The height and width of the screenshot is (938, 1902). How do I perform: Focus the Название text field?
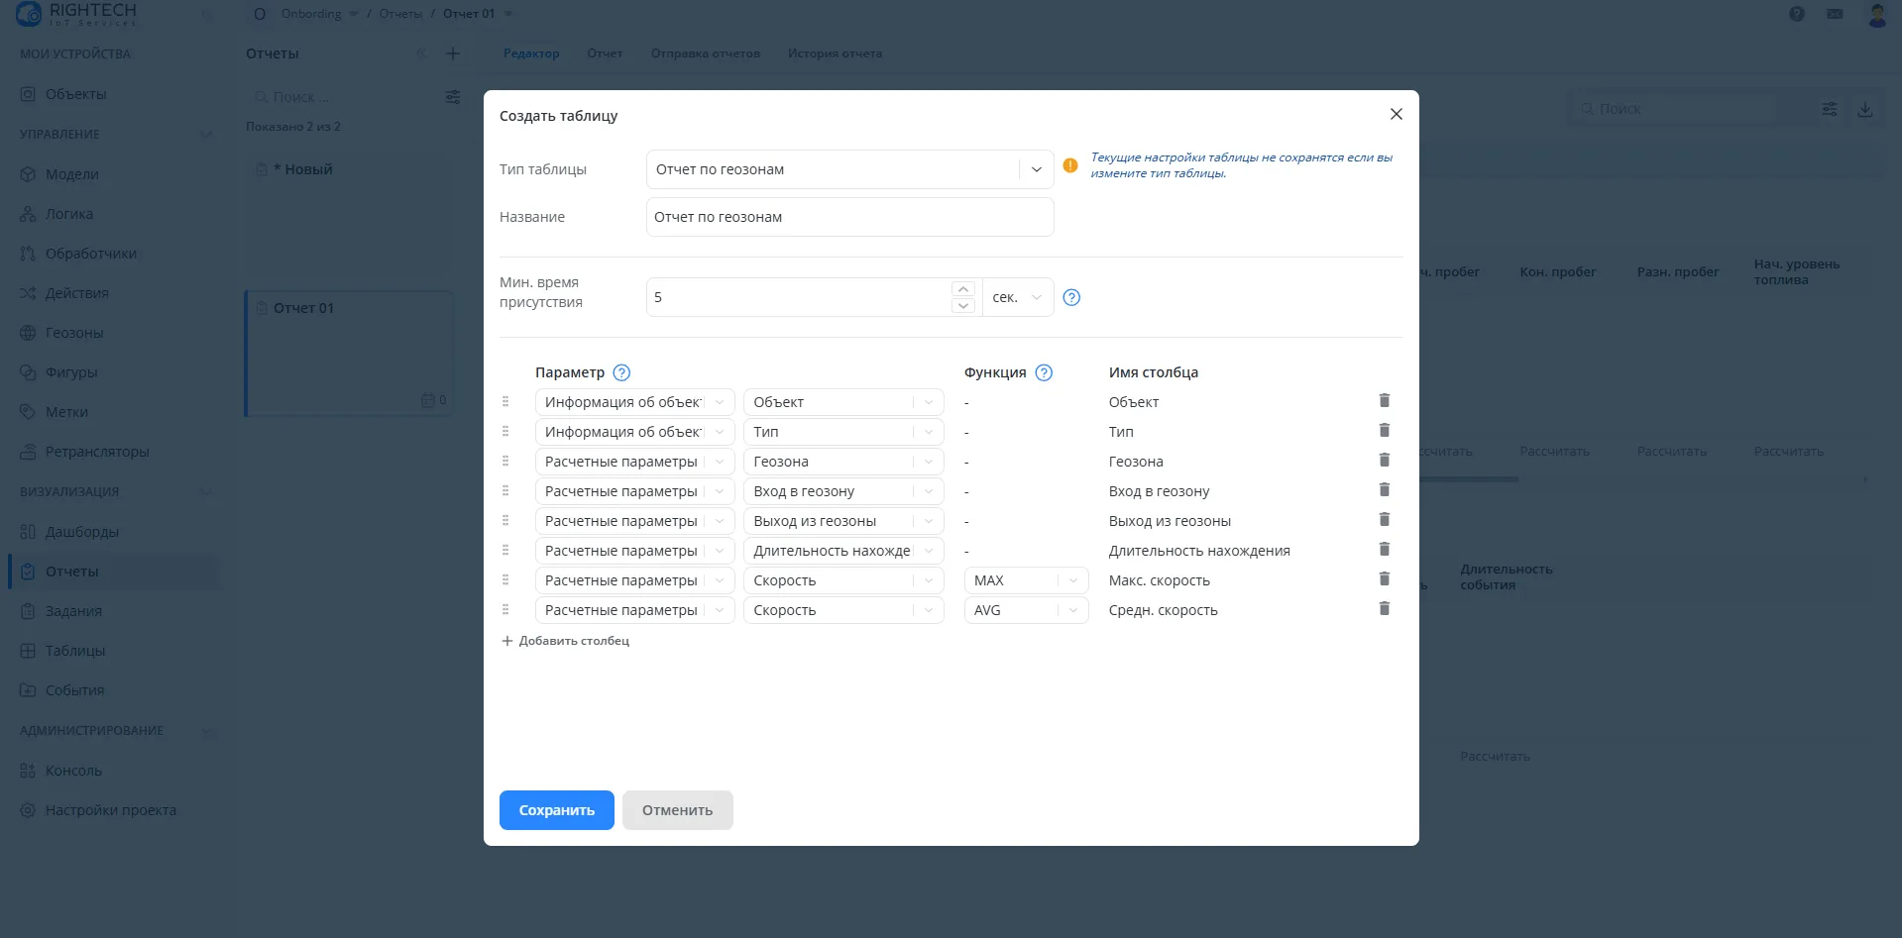coord(848,217)
